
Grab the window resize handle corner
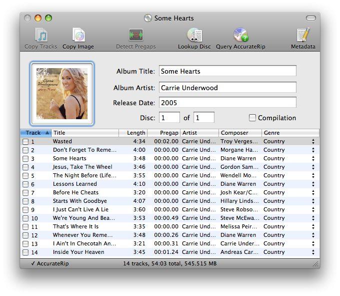point(315,264)
